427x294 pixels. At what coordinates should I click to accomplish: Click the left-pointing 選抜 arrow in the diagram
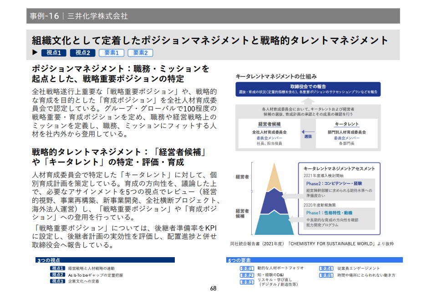308,132
